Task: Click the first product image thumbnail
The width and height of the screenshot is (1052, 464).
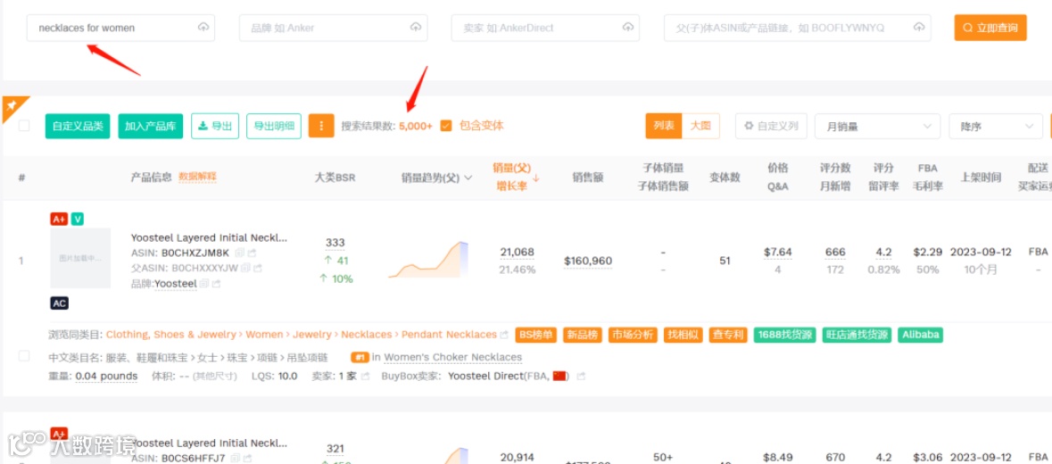Action: click(x=80, y=258)
